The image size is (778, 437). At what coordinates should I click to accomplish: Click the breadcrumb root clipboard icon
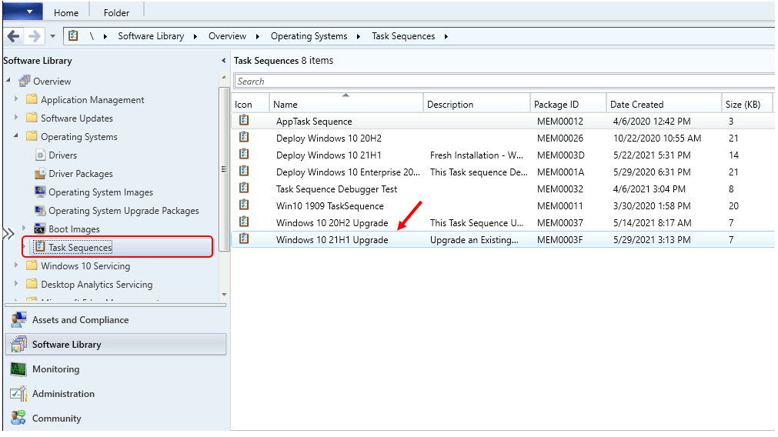pos(73,35)
